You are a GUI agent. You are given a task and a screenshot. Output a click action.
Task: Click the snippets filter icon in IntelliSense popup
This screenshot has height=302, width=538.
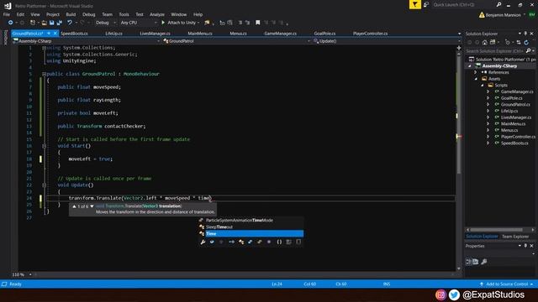(298, 242)
